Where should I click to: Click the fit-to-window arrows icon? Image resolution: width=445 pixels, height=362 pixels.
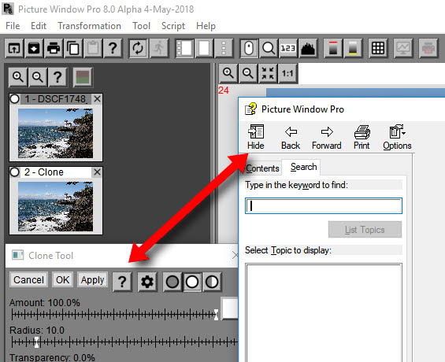[x=268, y=73]
